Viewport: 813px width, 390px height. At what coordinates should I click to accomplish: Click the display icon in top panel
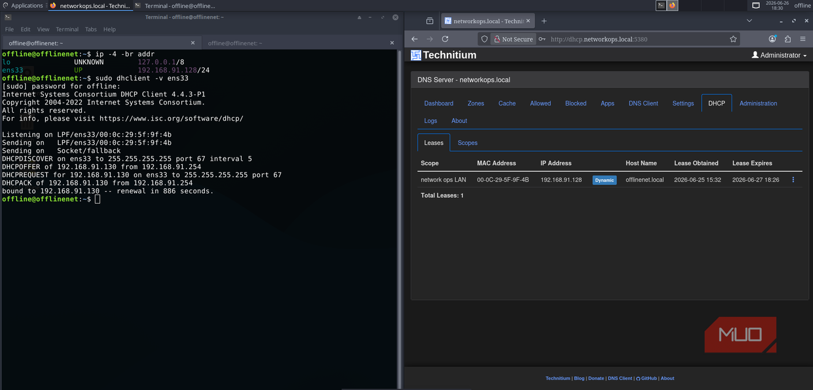click(x=756, y=5)
